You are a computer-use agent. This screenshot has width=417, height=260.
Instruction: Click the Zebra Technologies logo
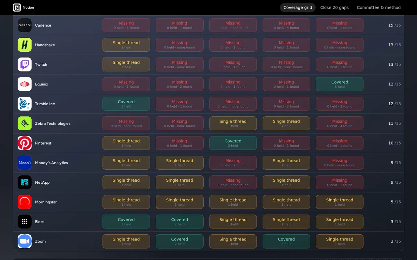24,123
